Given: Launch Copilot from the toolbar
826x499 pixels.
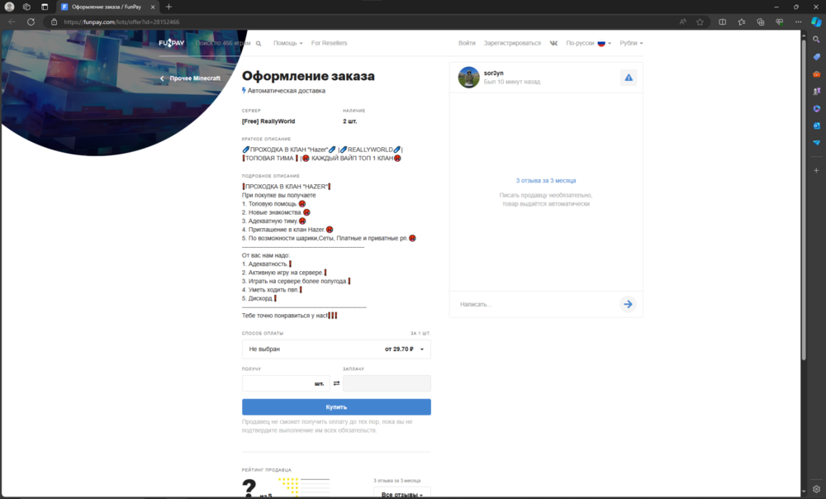Looking at the screenshot, I should point(816,22).
